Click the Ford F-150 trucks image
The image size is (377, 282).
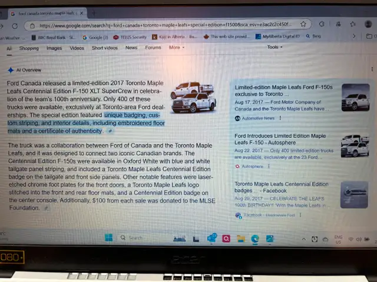click(x=193, y=97)
